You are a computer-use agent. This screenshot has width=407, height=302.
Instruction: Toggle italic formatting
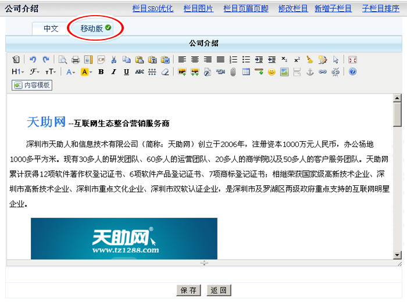click(x=114, y=72)
